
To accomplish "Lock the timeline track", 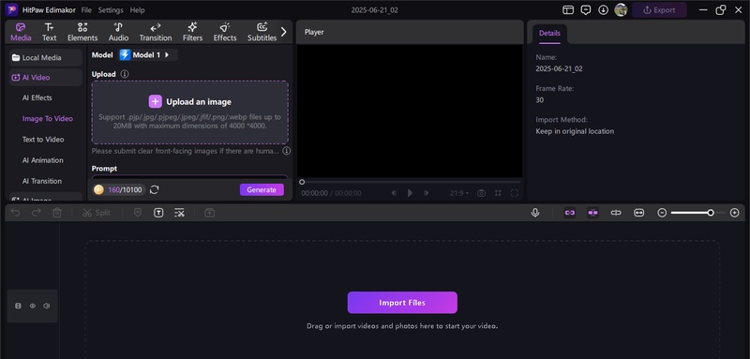I will (x=18, y=306).
